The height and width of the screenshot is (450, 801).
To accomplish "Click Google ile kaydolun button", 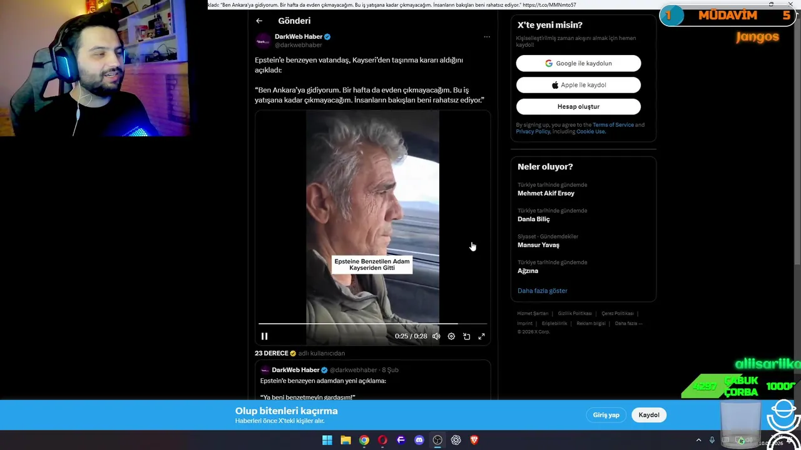I will point(578,63).
